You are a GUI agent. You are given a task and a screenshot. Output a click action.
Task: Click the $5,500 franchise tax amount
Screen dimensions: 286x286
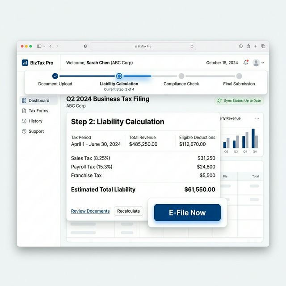point(207,175)
